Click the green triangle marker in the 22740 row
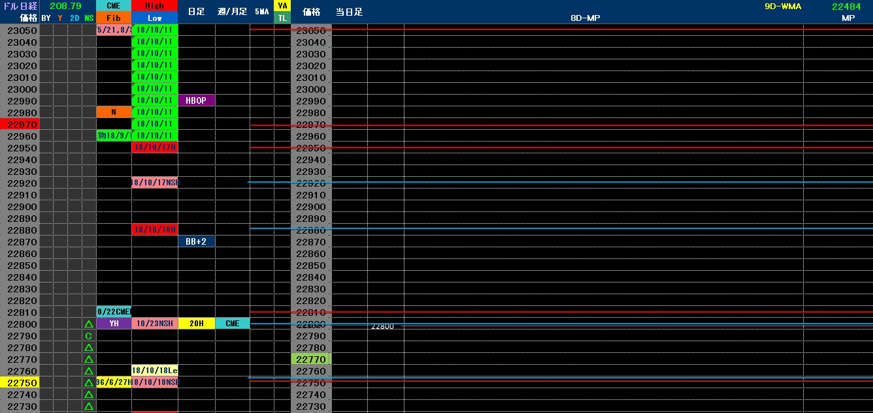The height and width of the screenshot is (413, 873). pos(88,395)
